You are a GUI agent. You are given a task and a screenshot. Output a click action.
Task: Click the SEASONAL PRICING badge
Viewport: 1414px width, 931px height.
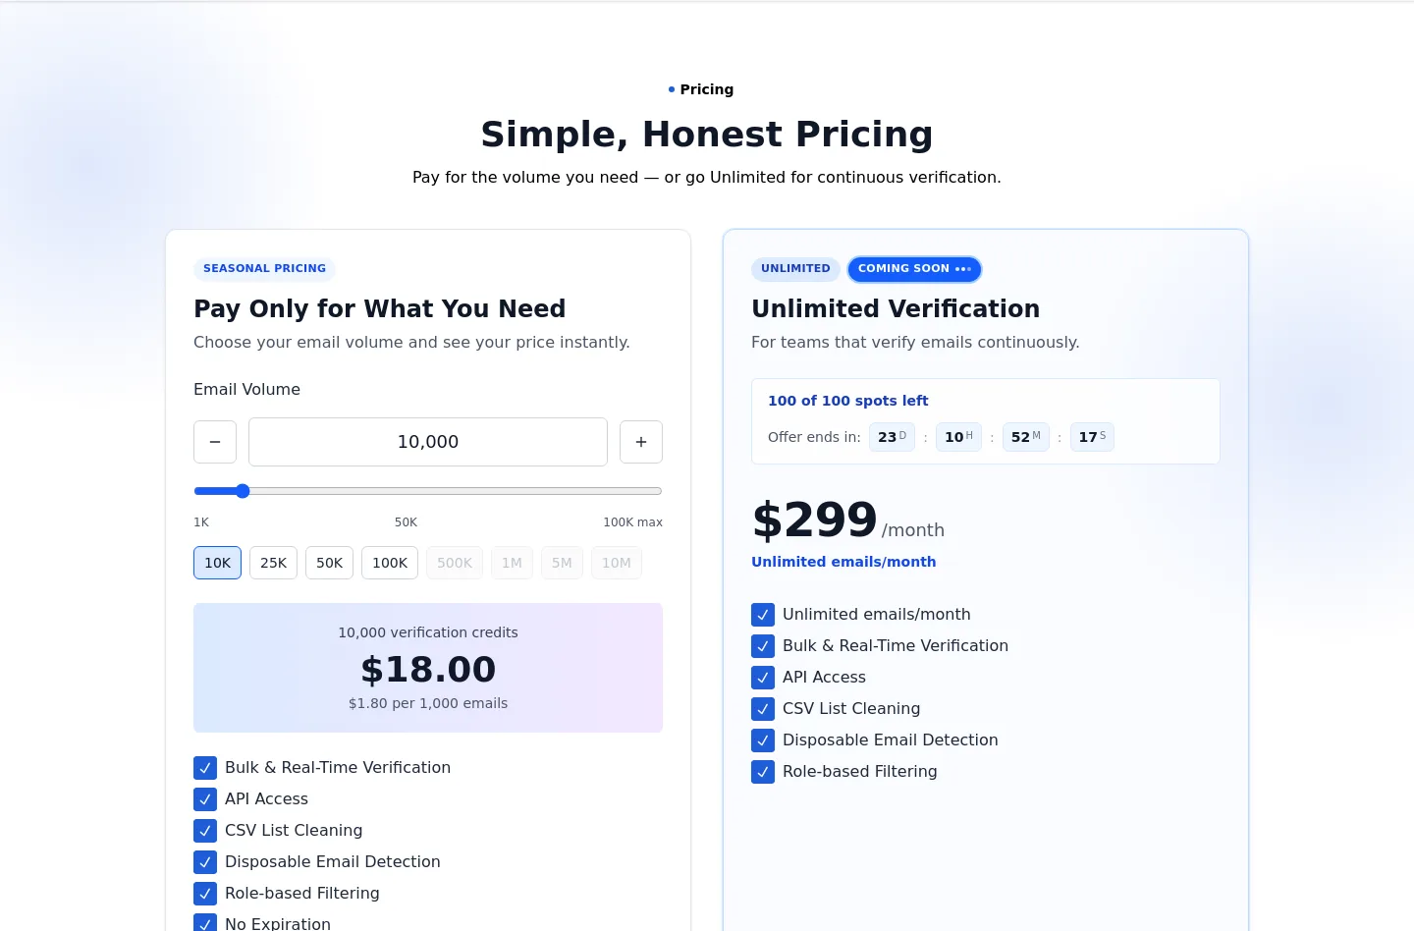pos(264,268)
